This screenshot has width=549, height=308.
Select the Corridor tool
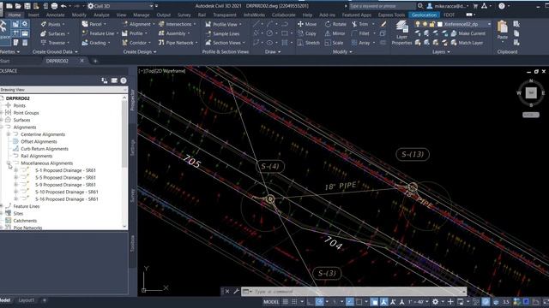(136, 43)
